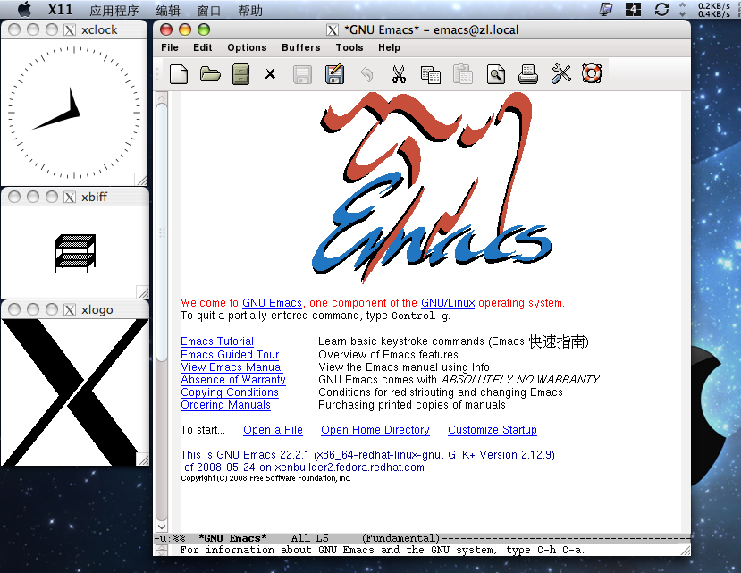This screenshot has height=573, width=741.
Task: Open the 编辑 menu in macOS menu bar
Action: point(168,10)
